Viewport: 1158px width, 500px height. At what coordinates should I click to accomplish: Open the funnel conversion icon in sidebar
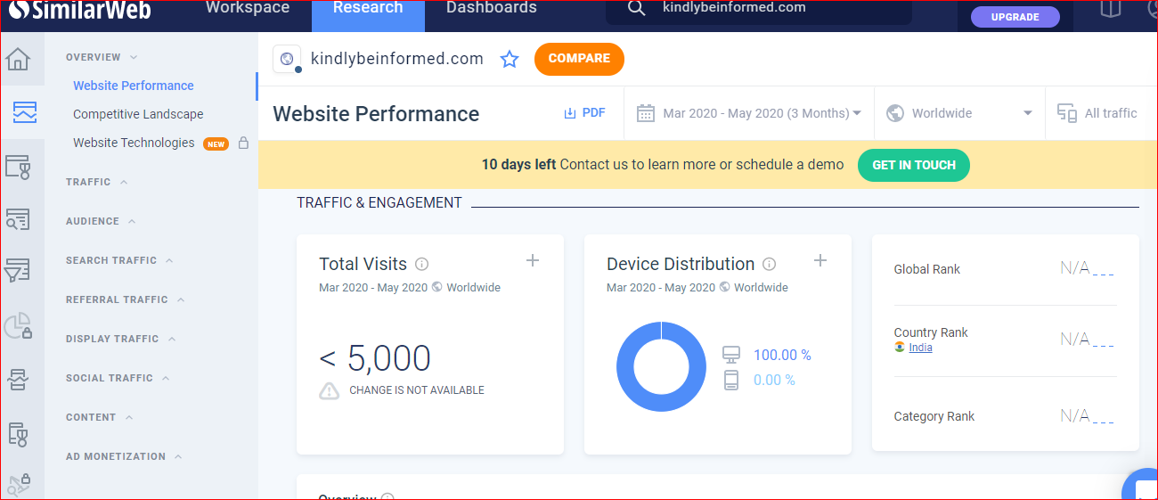click(18, 270)
